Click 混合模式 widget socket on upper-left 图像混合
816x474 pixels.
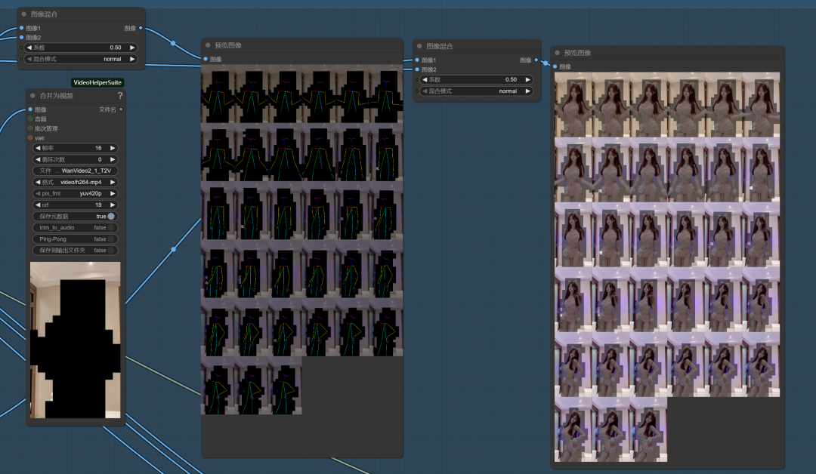click(21, 59)
